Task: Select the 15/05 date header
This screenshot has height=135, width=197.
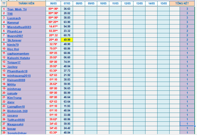Action: point(163,4)
